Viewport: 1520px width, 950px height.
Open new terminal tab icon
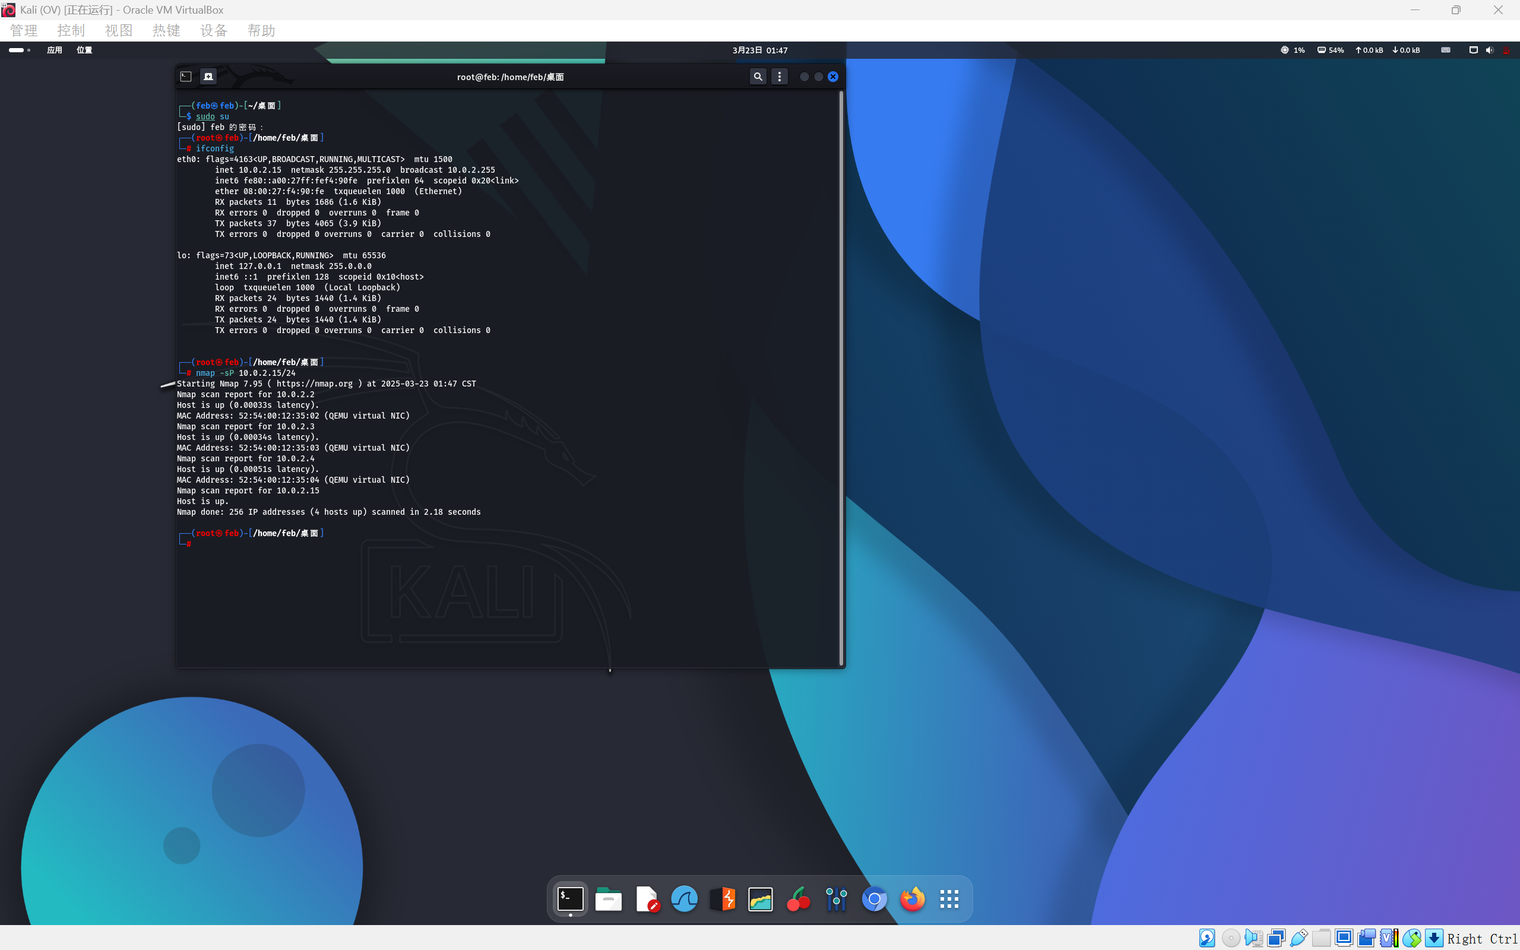(x=208, y=77)
